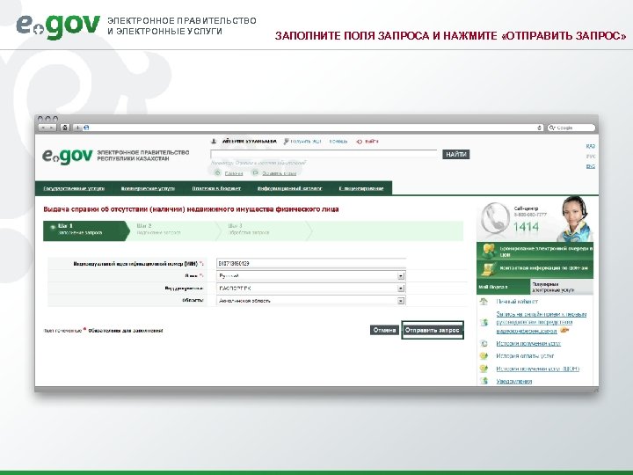Click the 1414 call-center number
This screenshot has height=475, width=633.
pos(527,227)
